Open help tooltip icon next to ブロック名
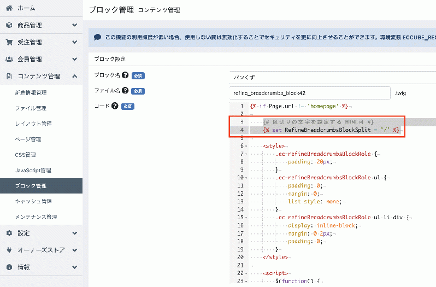 coord(125,75)
